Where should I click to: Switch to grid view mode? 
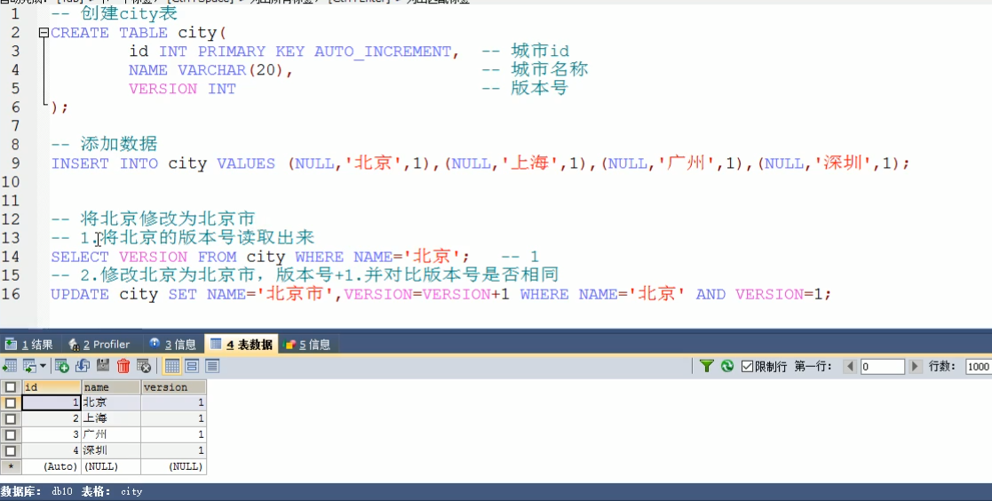coord(171,366)
